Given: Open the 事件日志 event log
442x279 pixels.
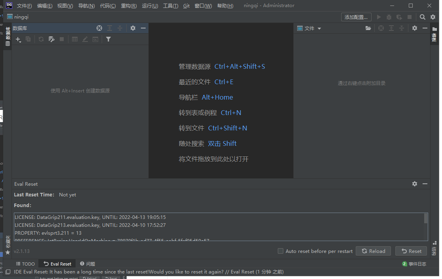Looking at the screenshot, I should coord(414,264).
